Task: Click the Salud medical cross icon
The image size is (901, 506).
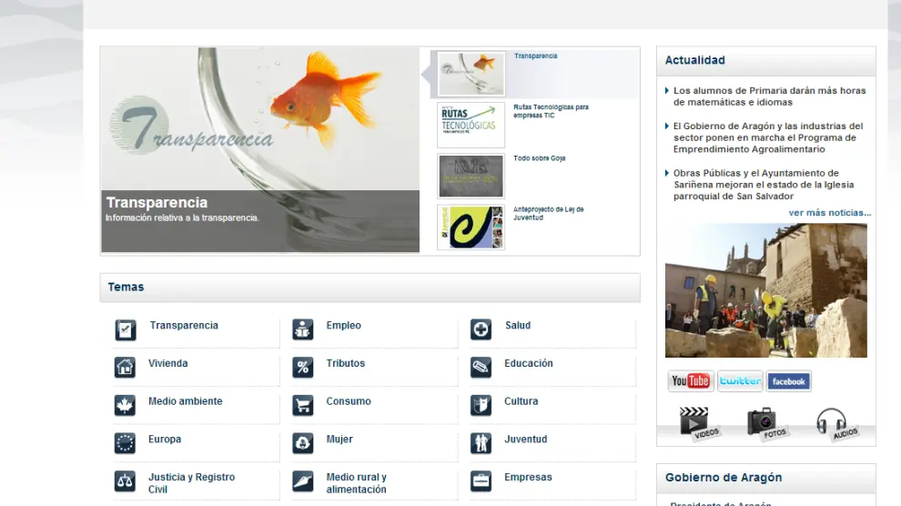Action: coord(481,329)
